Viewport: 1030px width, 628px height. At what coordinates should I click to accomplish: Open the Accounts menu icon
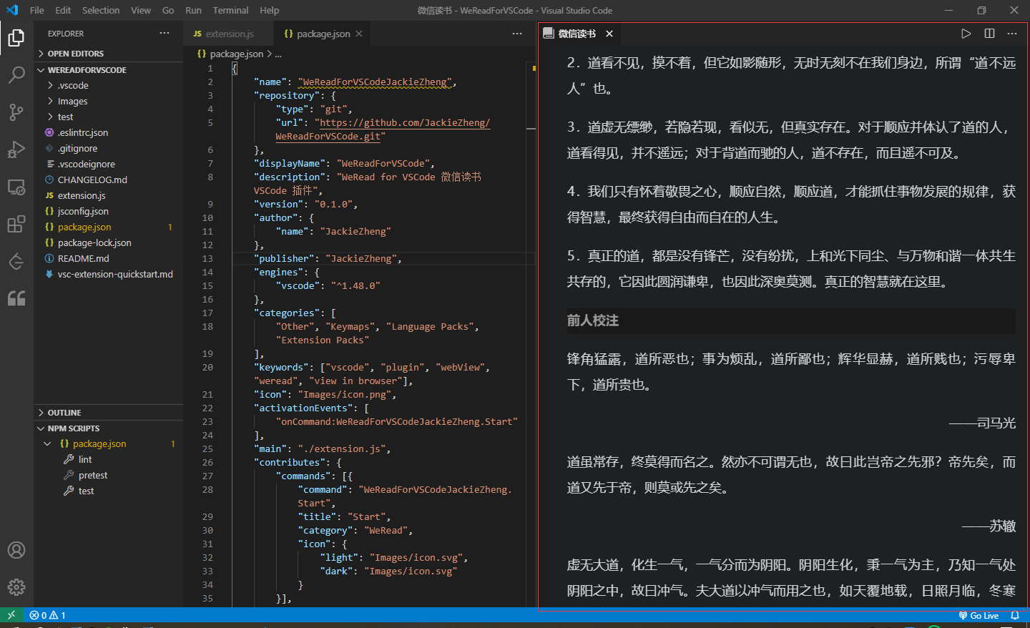click(x=16, y=550)
